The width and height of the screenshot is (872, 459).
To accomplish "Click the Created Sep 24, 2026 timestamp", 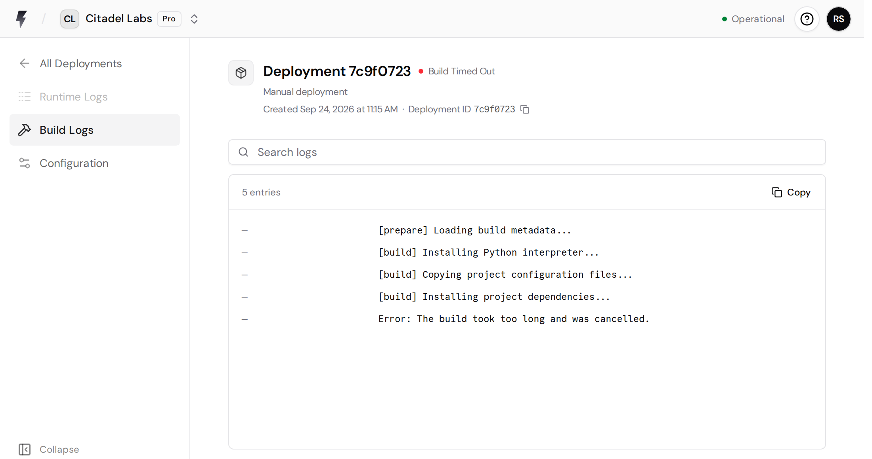I will pyautogui.click(x=331, y=109).
